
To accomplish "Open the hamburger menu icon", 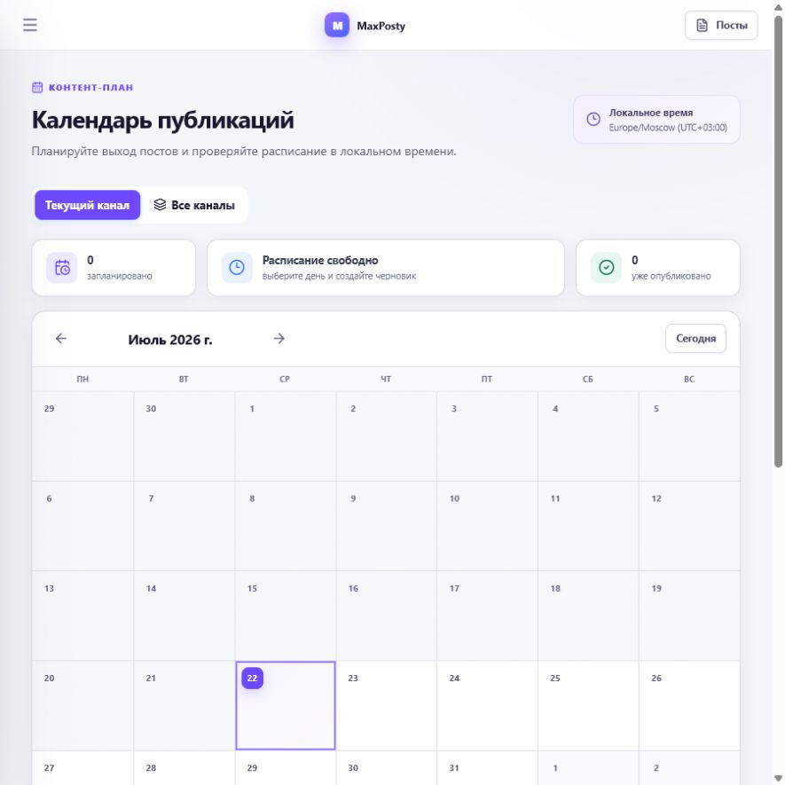I will click(30, 25).
